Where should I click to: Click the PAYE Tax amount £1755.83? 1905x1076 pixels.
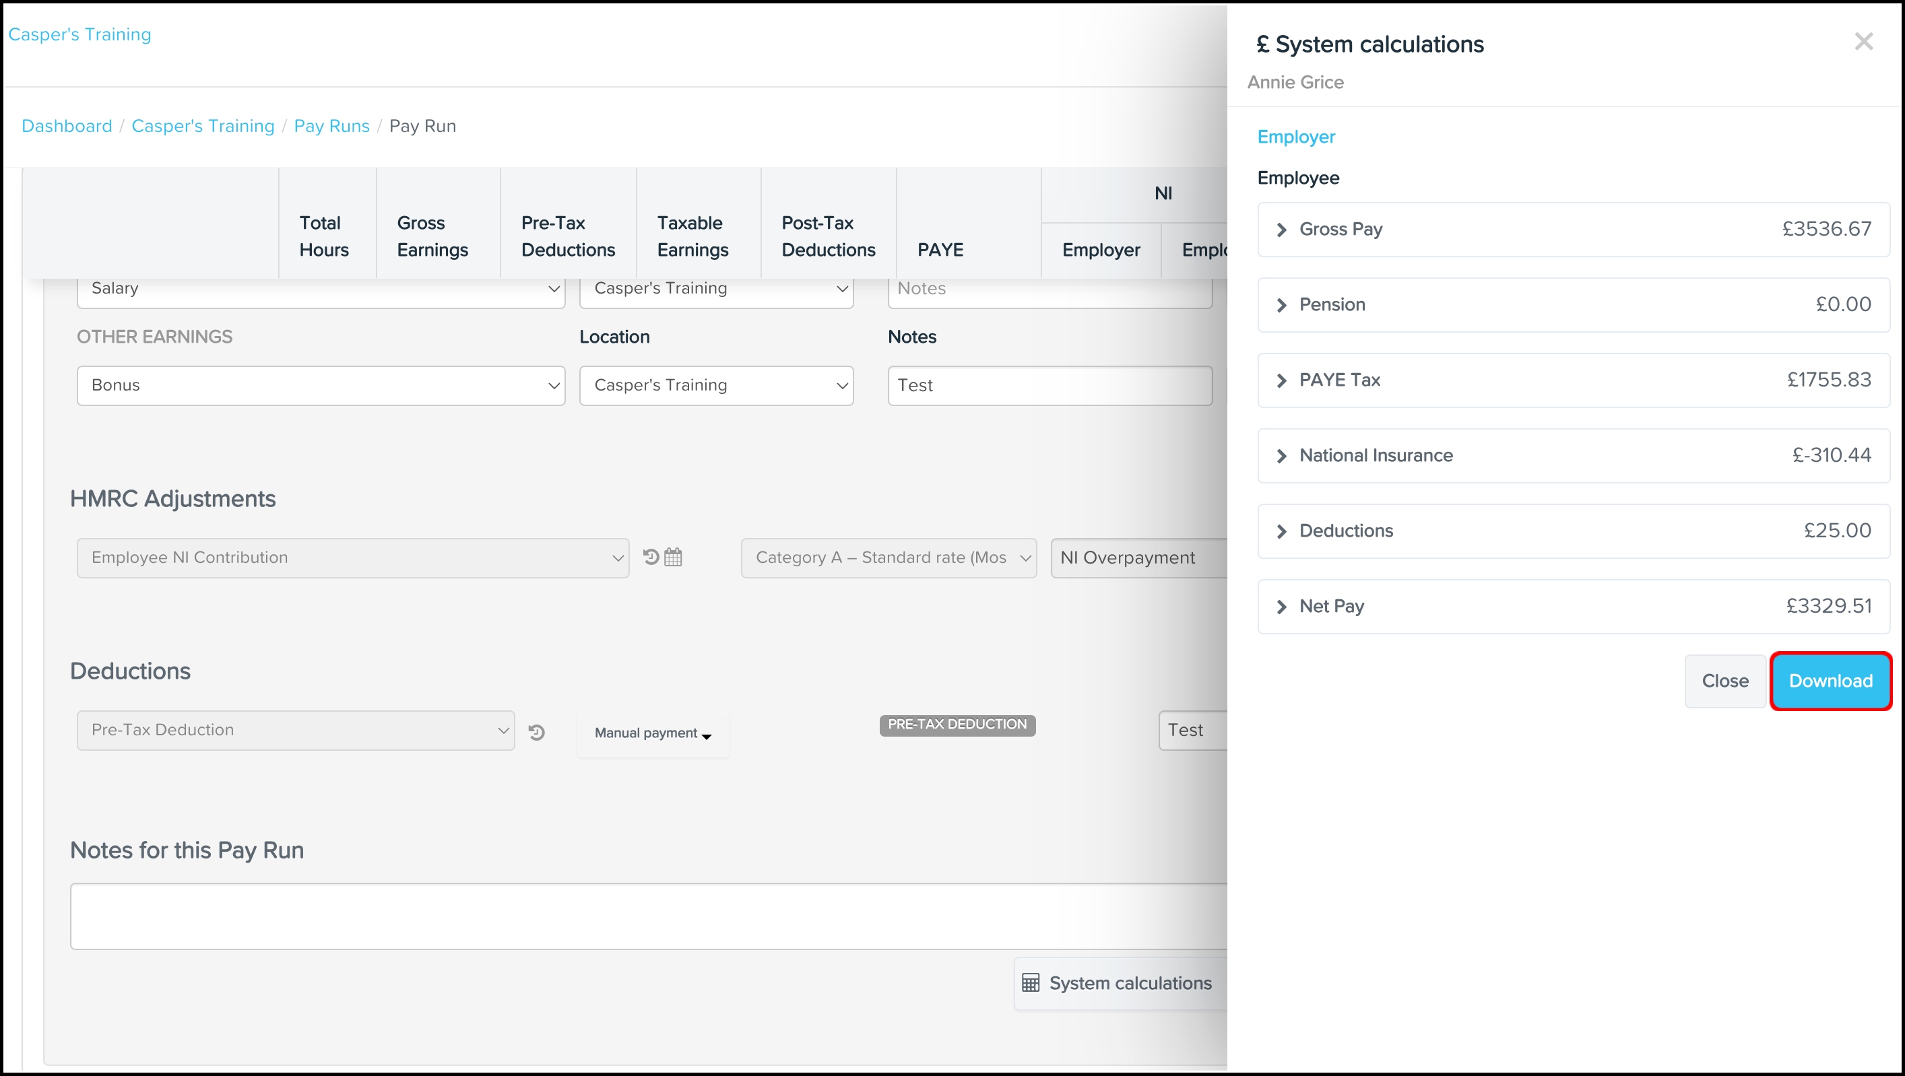(1828, 380)
